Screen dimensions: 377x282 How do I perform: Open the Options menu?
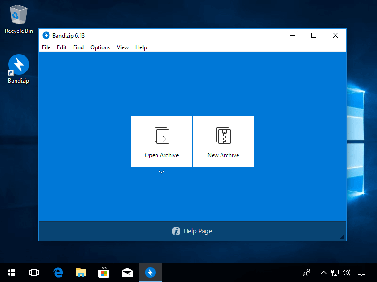(x=100, y=47)
